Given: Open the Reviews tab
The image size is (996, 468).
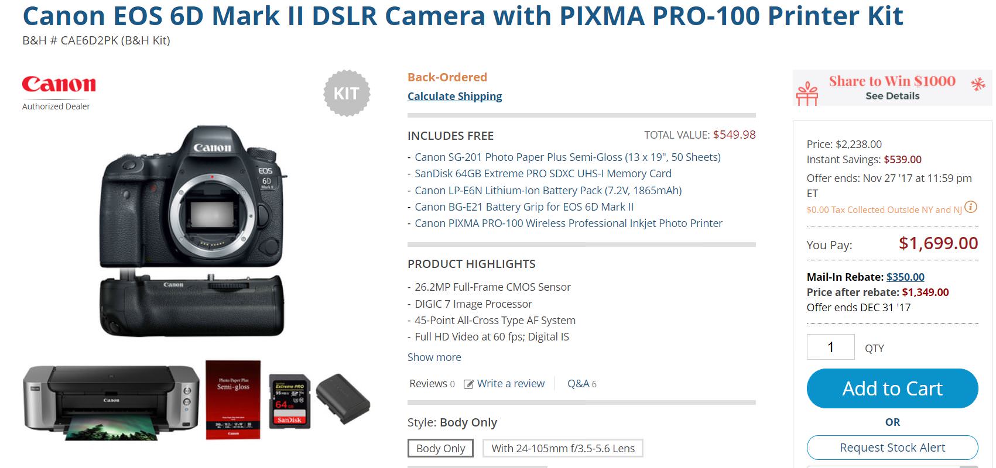Looking at the screenshot, I should (x=432, y=384).
